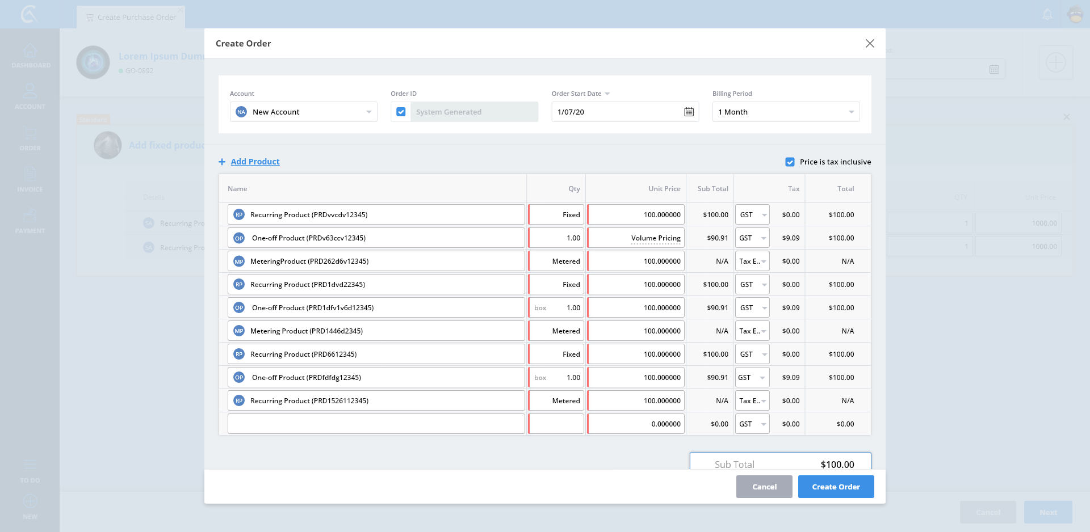Expand the Account dropdown showing New Account
This screenshot has height=532, width=1090.
click(x=368, y=112)
